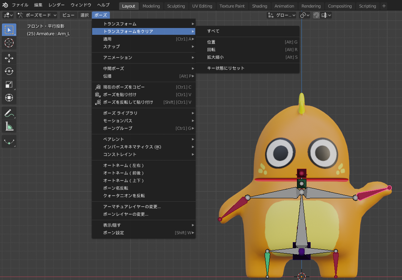This screenshot has height=280, width=402.
Task: Expand the モーションパス submenu
Action: (x=144, y=121)
